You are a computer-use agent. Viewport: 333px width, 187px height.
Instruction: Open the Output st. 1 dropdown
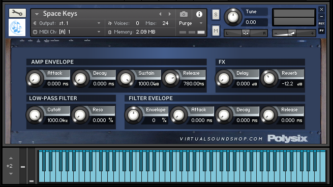pyautogui.click(x=99, y=23)
